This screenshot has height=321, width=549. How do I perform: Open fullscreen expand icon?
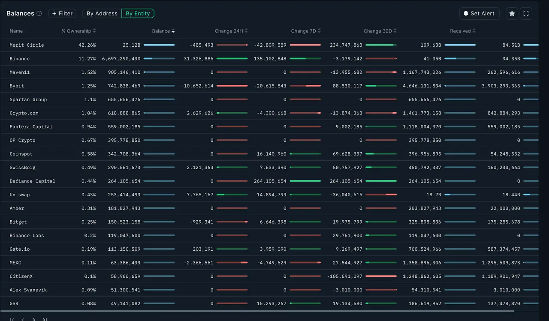pyautogui.click(x=526, y=14)
